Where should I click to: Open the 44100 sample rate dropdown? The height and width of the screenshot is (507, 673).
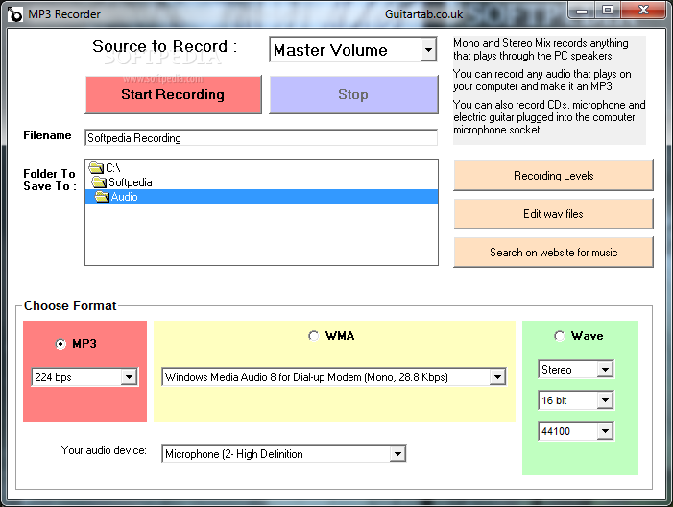[x=605, y=431]
